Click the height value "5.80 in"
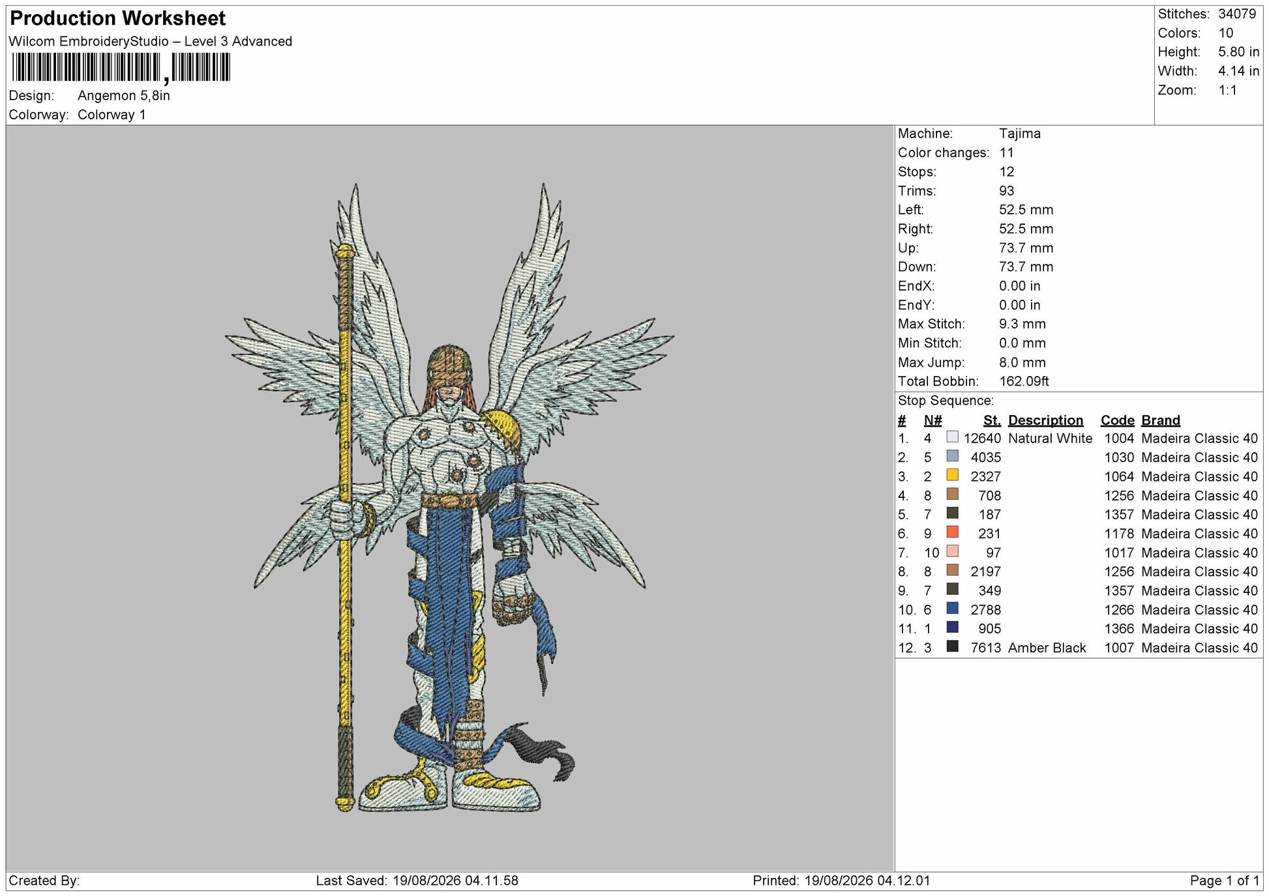 [1238, 52]
